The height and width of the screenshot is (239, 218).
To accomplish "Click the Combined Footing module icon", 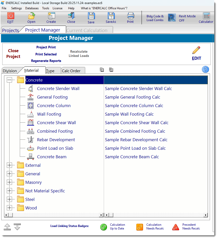I will 31,131.
